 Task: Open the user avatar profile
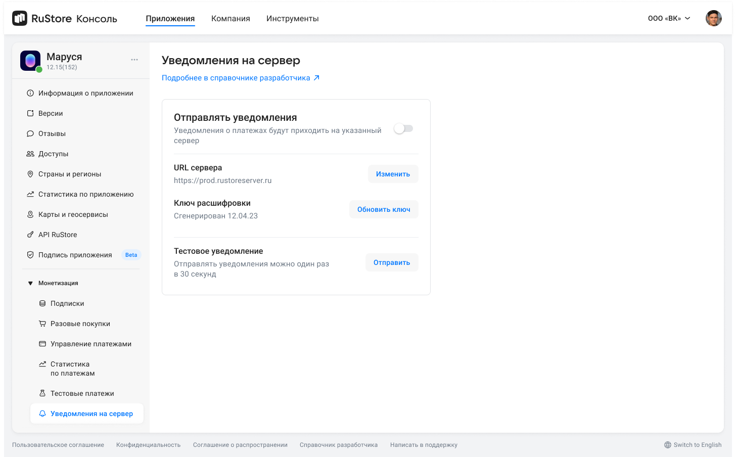click(714, 18)
